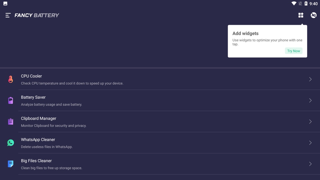Viewport: 320px width, 180px height.
Task: Tap the picture notification icon in status bar
Action: point(5,4)
